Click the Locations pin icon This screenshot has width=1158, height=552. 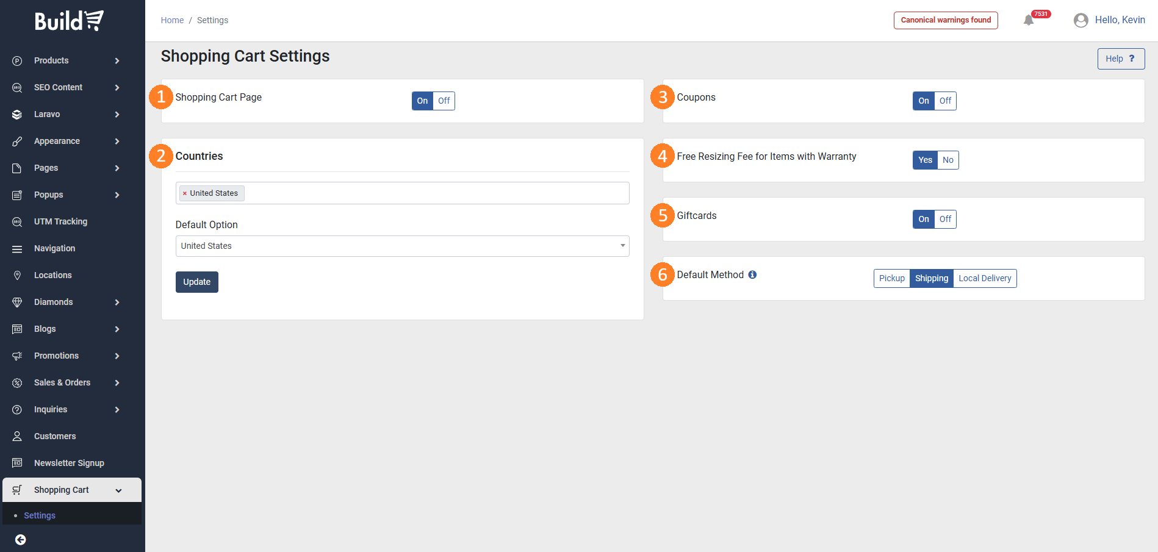[x=17, y=275]
